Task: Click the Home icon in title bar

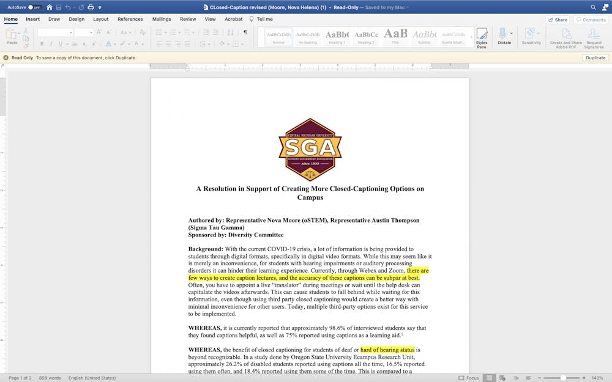Action: [50, 7]
